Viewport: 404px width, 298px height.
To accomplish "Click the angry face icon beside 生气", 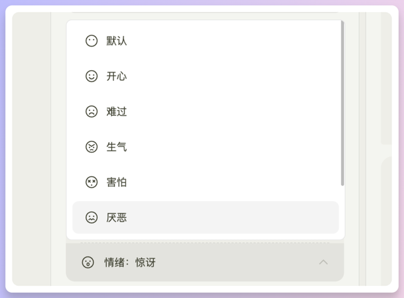I will tap(92, 147).
